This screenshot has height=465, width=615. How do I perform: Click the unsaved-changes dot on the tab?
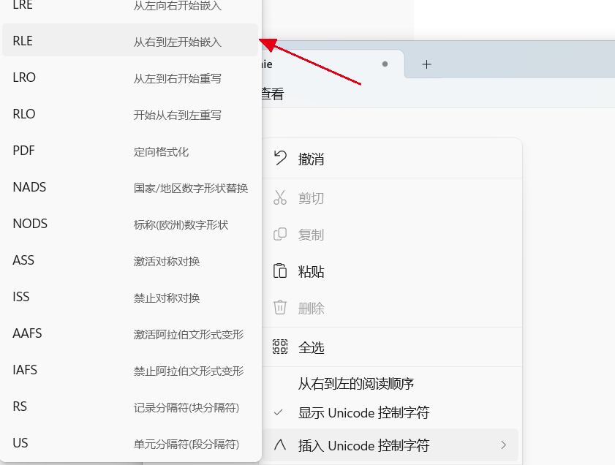pos(385,64)
